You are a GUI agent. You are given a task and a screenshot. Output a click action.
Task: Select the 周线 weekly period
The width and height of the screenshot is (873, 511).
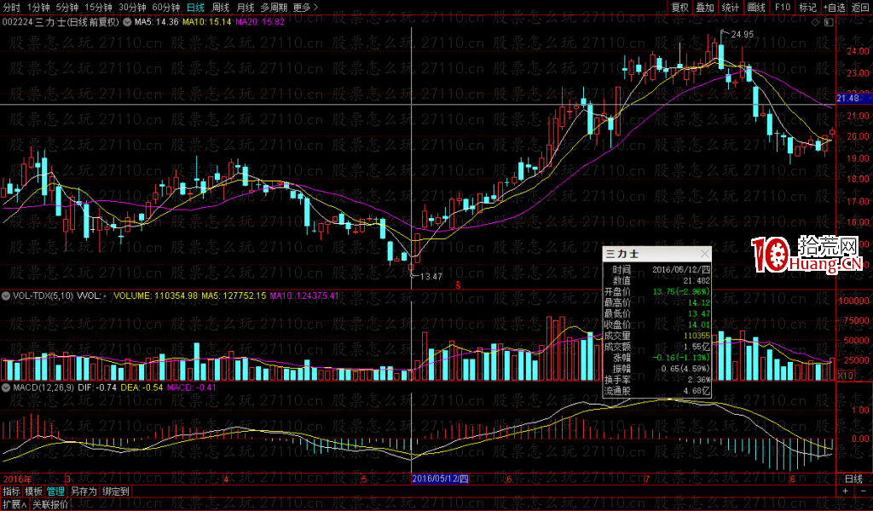[222, 7]
